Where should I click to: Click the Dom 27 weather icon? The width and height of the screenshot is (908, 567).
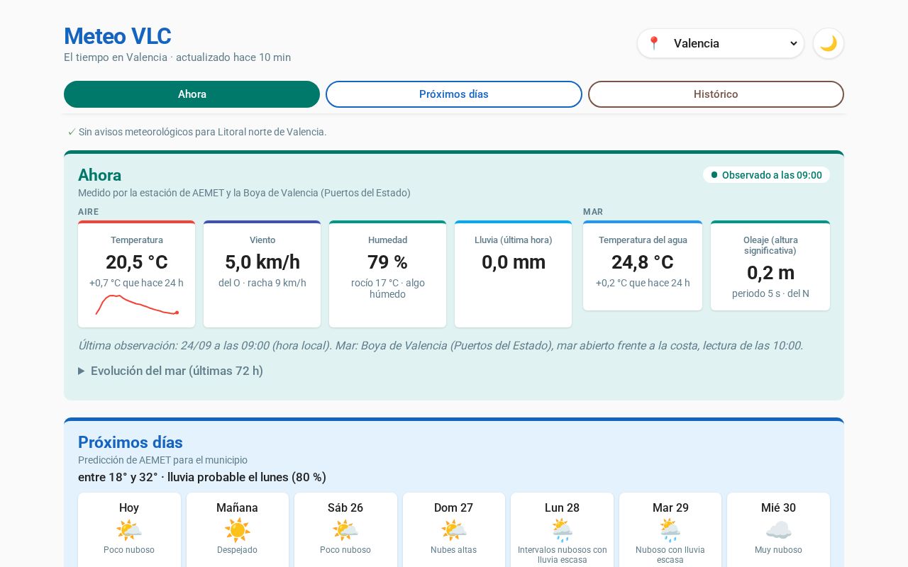[x=454, y=530]
